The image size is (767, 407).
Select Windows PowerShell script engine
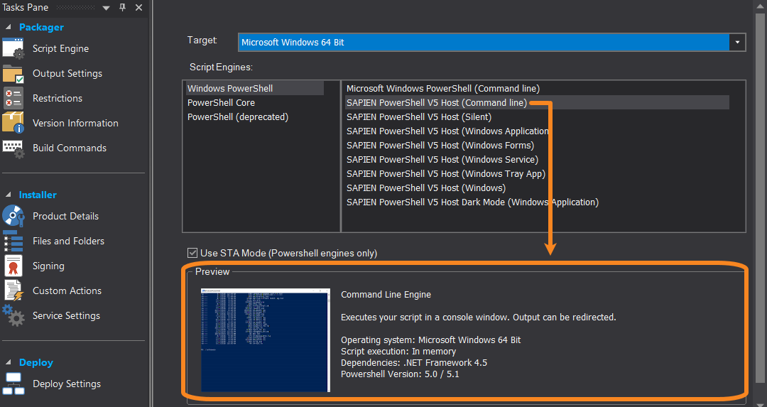254,89
